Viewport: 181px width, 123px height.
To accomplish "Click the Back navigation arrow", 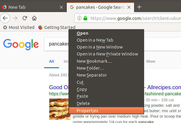I will click(5, 18).
